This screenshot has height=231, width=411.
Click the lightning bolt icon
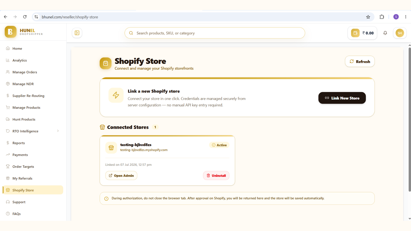click(x=116, y=95)
